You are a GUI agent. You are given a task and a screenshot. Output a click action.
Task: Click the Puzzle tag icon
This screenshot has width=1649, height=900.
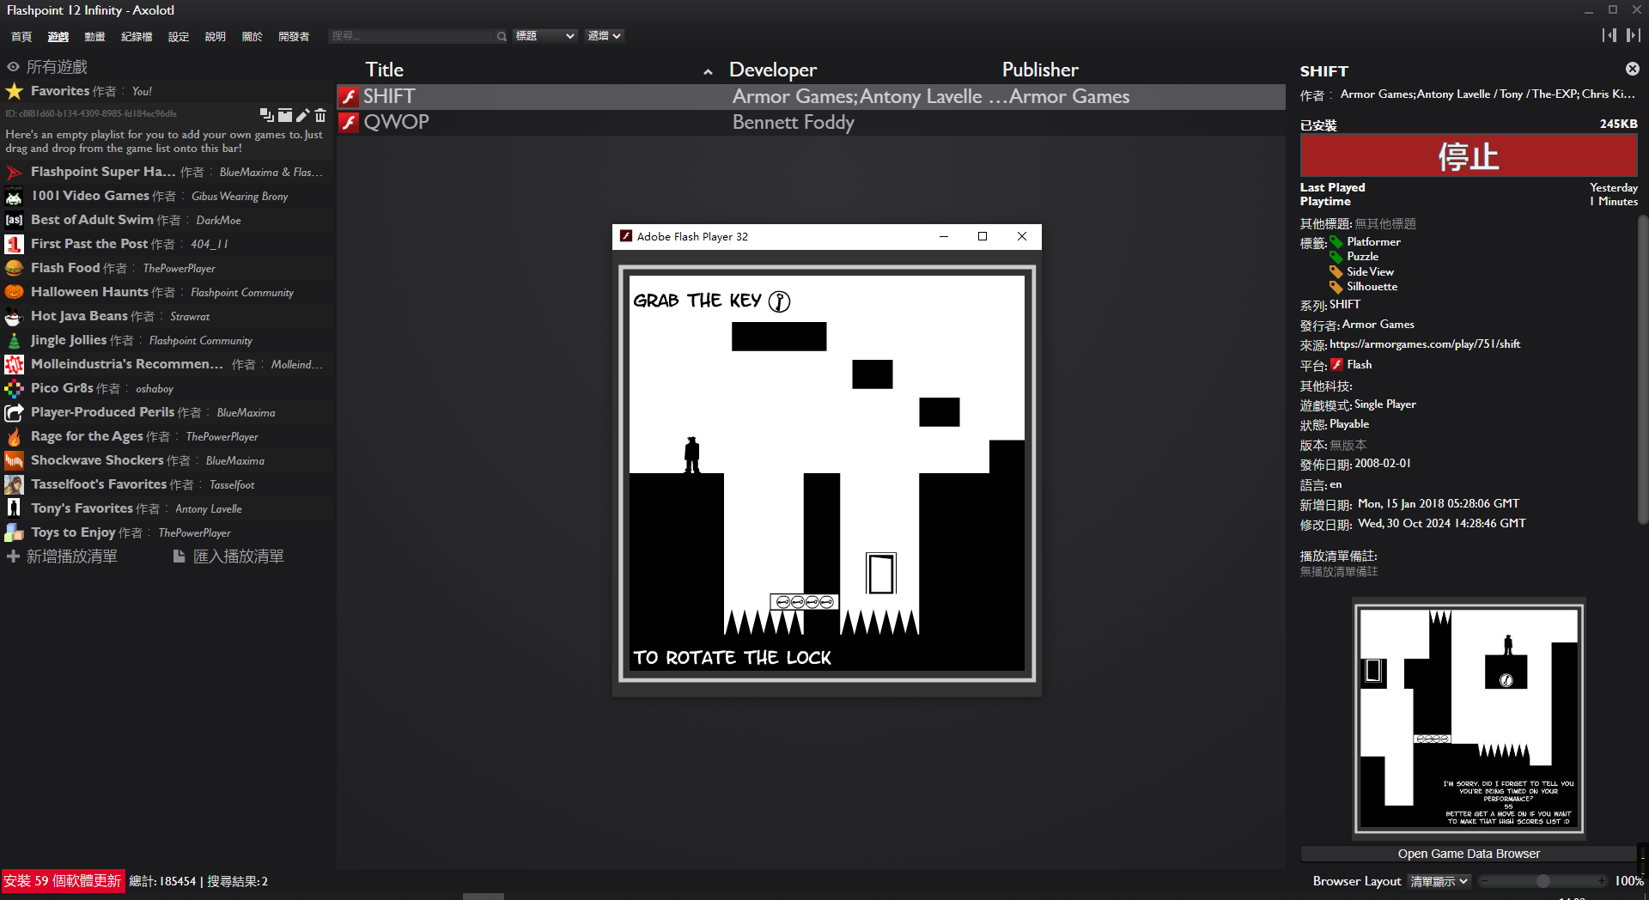click(x=1336, y=257)
